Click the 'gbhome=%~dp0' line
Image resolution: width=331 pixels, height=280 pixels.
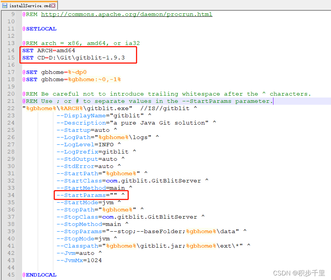[54, 72]
